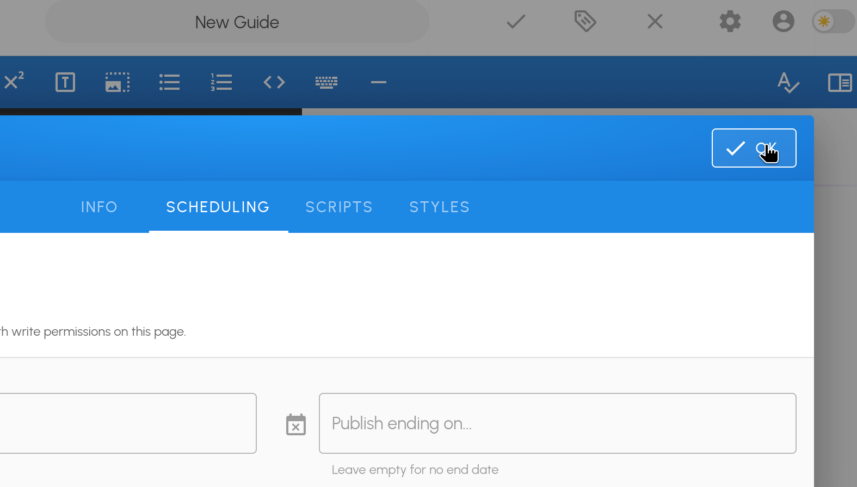
Task: Switch to the INFO tab
Action: (99, 207)
